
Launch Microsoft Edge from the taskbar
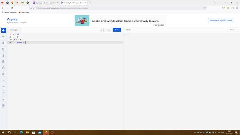coord(21,132)
